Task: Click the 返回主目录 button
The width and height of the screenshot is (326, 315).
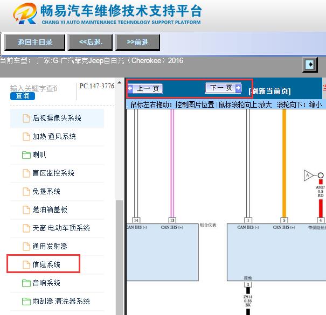Action: click(x=34, y=43)
